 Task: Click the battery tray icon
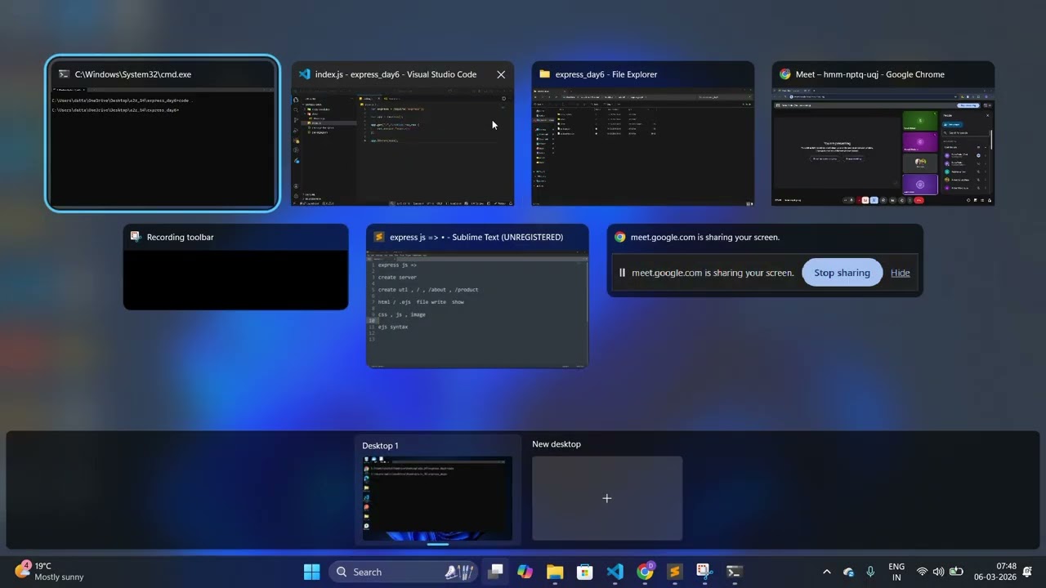click(x=955, y=572)
